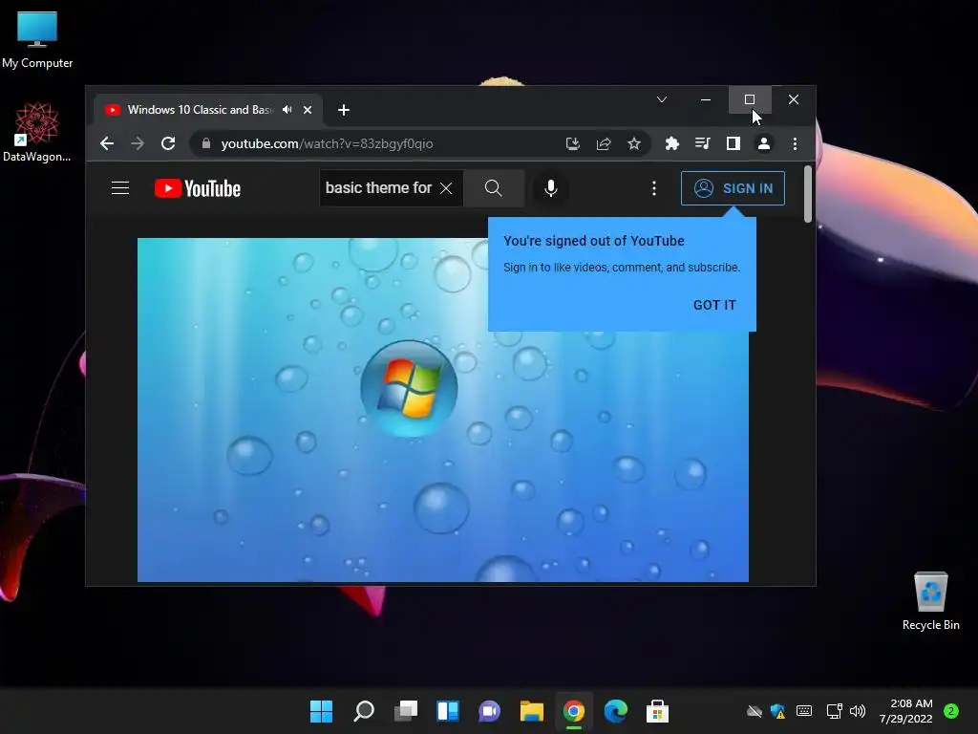Click the forward navigation arrow
978x734 pixels.
[x=138, y=143]
